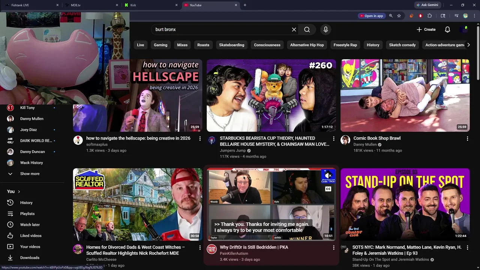The width and height of the screenshot is (480, 270).
Task: Open Watch later in the sidebar
Action: 32,225
